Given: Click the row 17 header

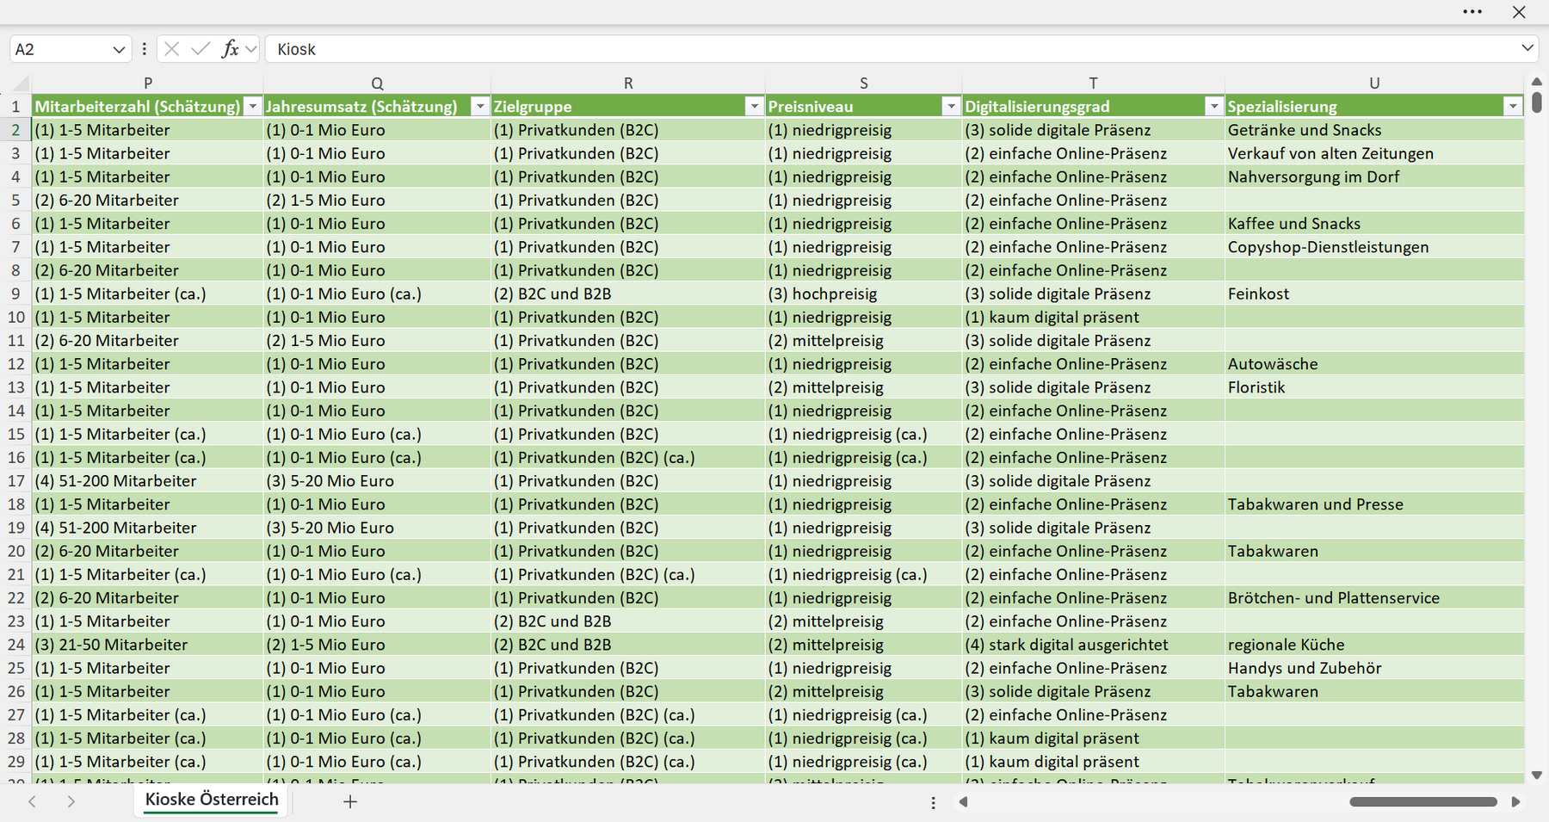Looking at the screenshot, I should 15,481.
